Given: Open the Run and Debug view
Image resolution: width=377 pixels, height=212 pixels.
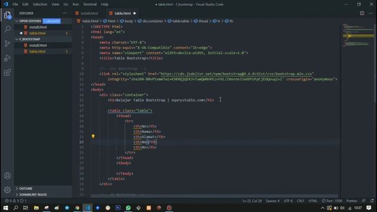Looking at the screenshot, I should pos(7,58).
